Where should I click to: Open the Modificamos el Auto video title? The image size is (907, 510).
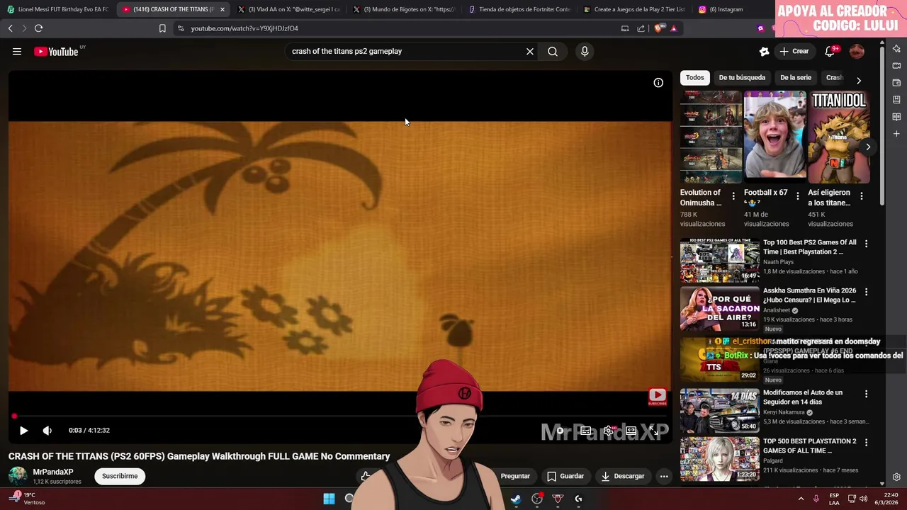[x=803, y=397]
